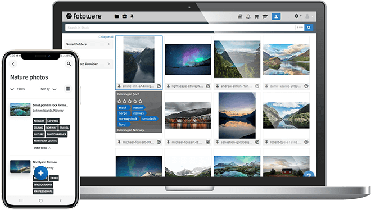
Task: Tap the blue plus add button
Action: pos(40,173)
